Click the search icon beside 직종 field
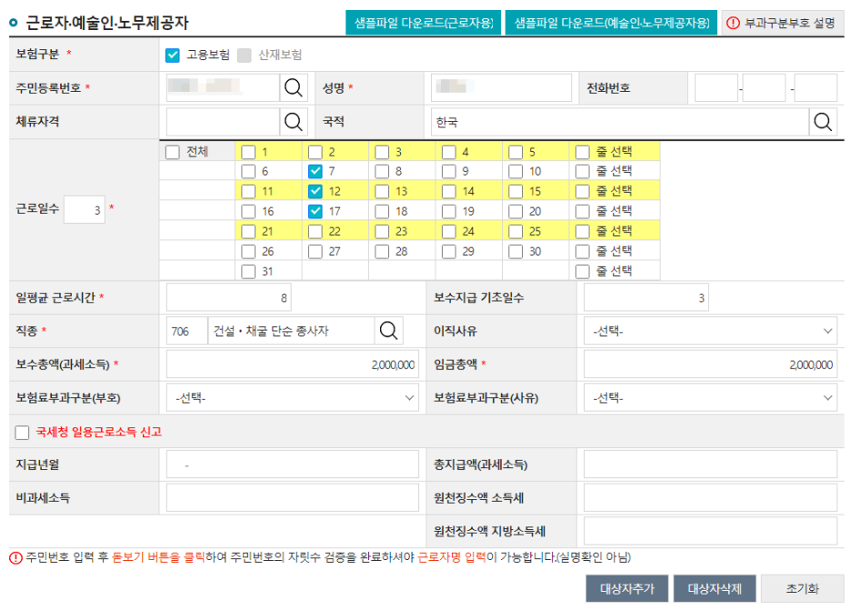 point(388,330)
